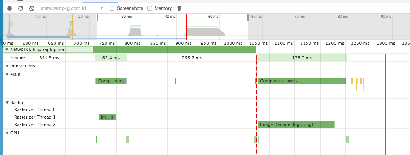Collapse the Raster track

pyautogui.click(x=7, y=103)
